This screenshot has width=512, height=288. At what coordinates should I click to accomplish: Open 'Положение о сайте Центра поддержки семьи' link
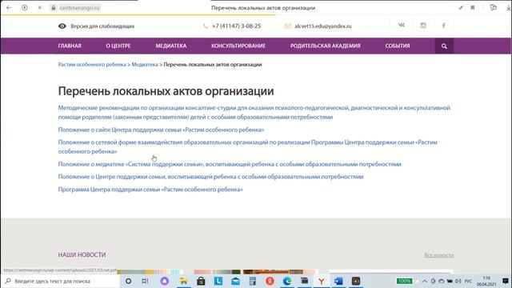coord(161,130)
